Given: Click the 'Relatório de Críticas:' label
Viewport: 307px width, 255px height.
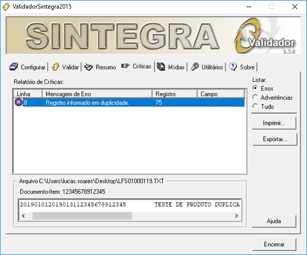Looking at the screenshot, I should pos(39,82).
